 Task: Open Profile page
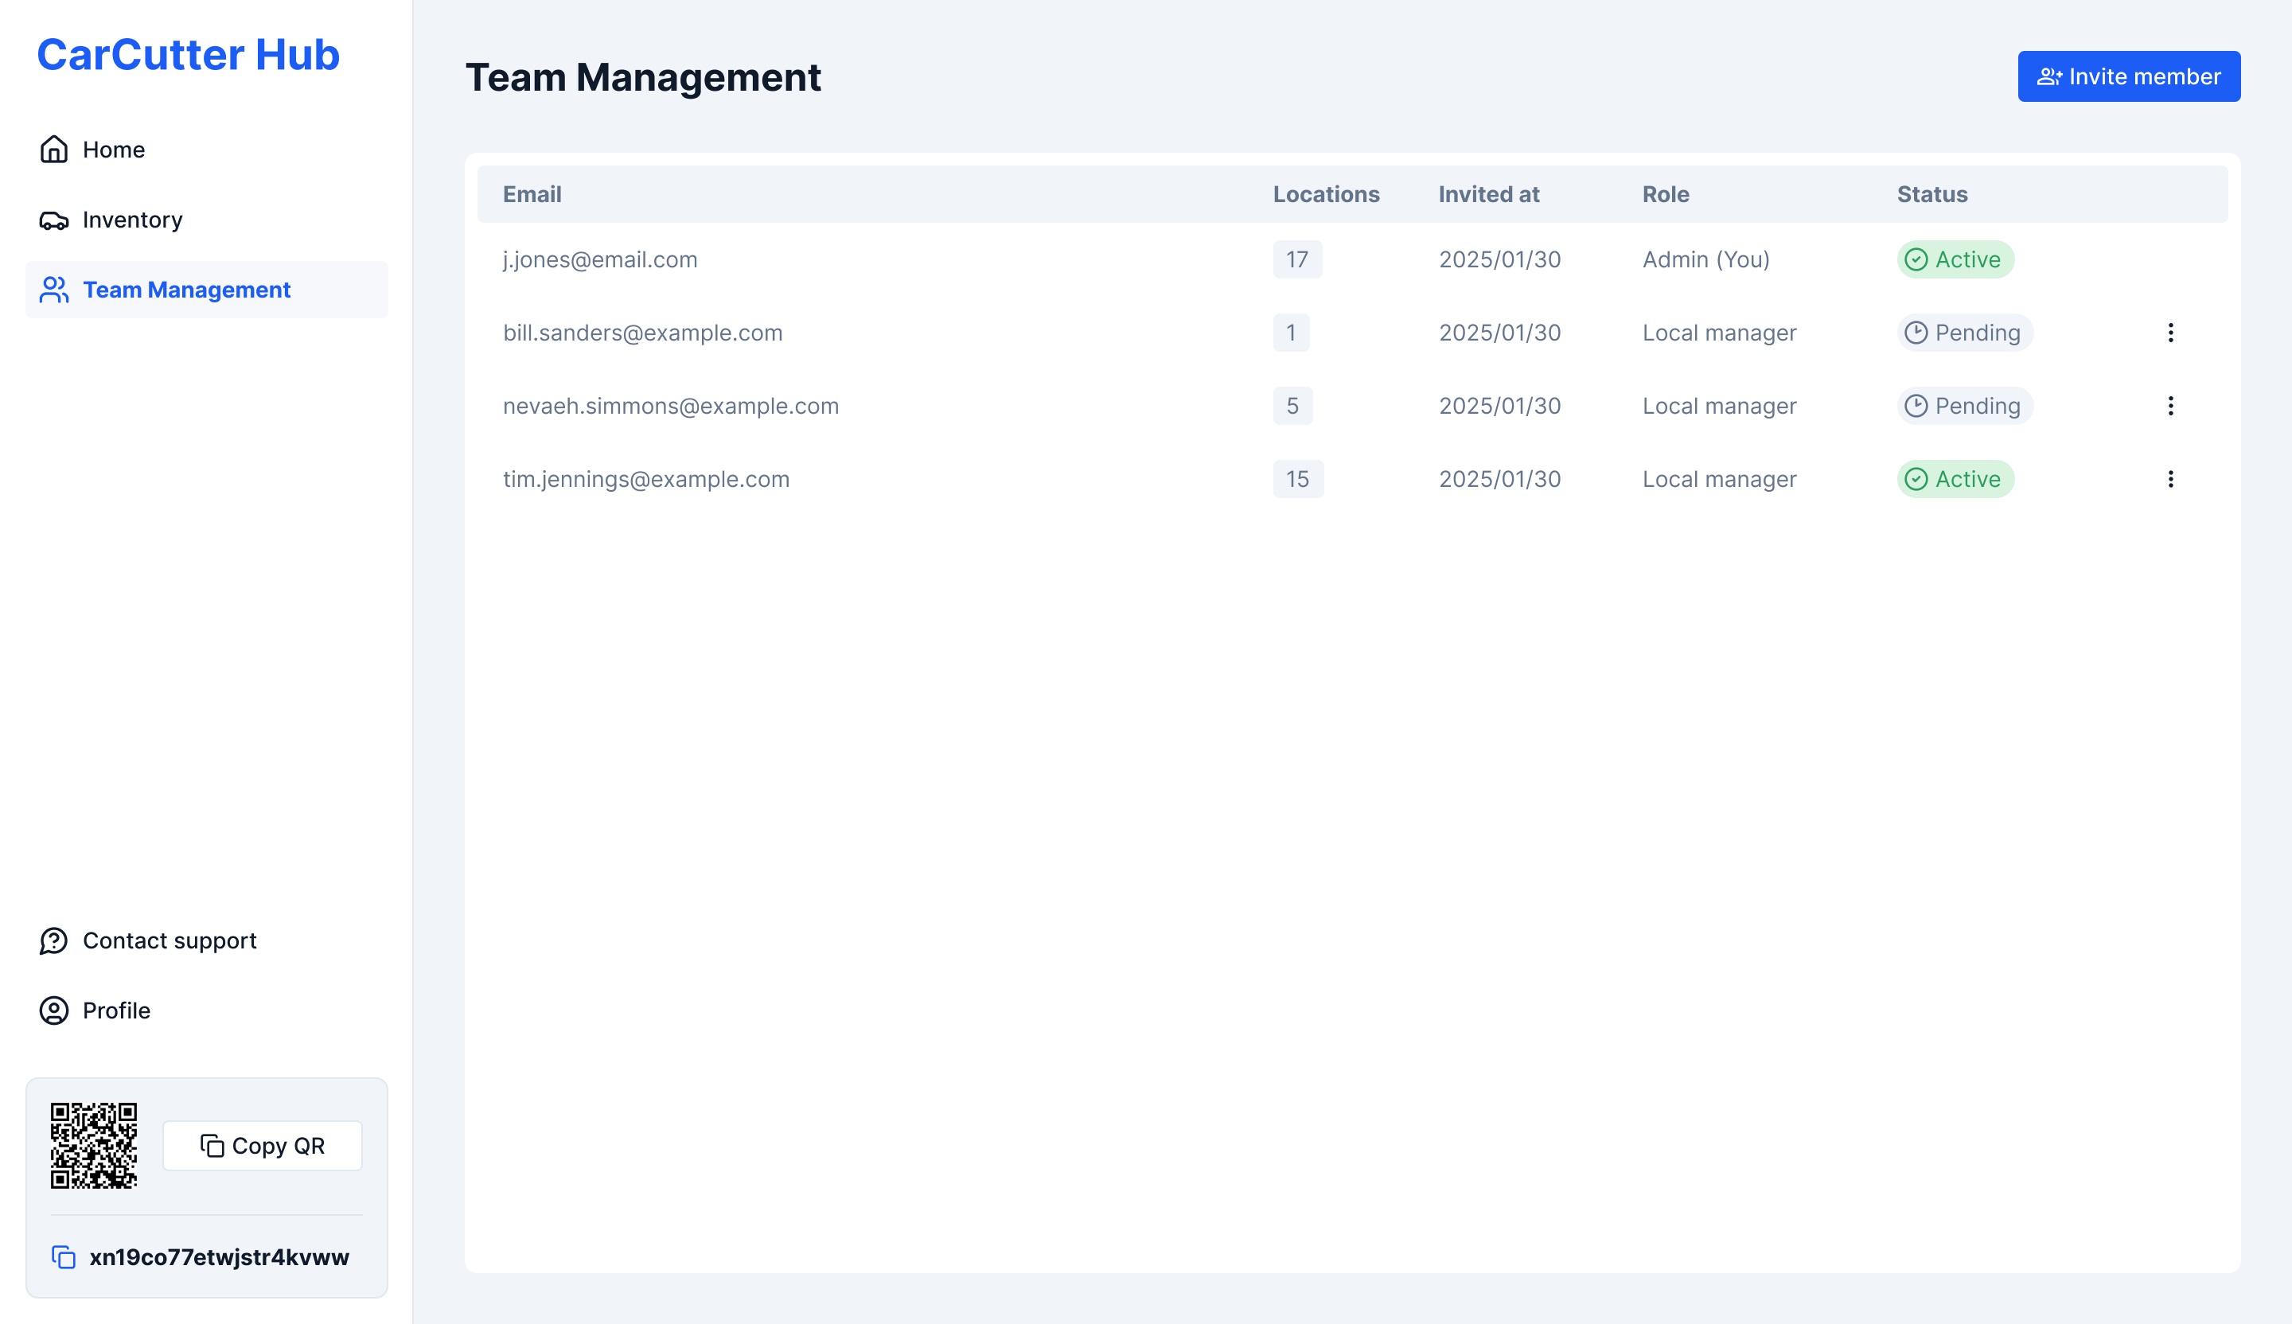pos(206,1011)
